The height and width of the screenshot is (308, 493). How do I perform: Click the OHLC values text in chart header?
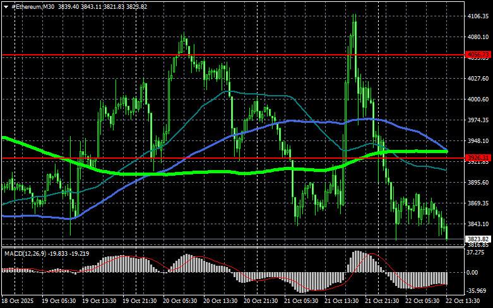(112, 6)
